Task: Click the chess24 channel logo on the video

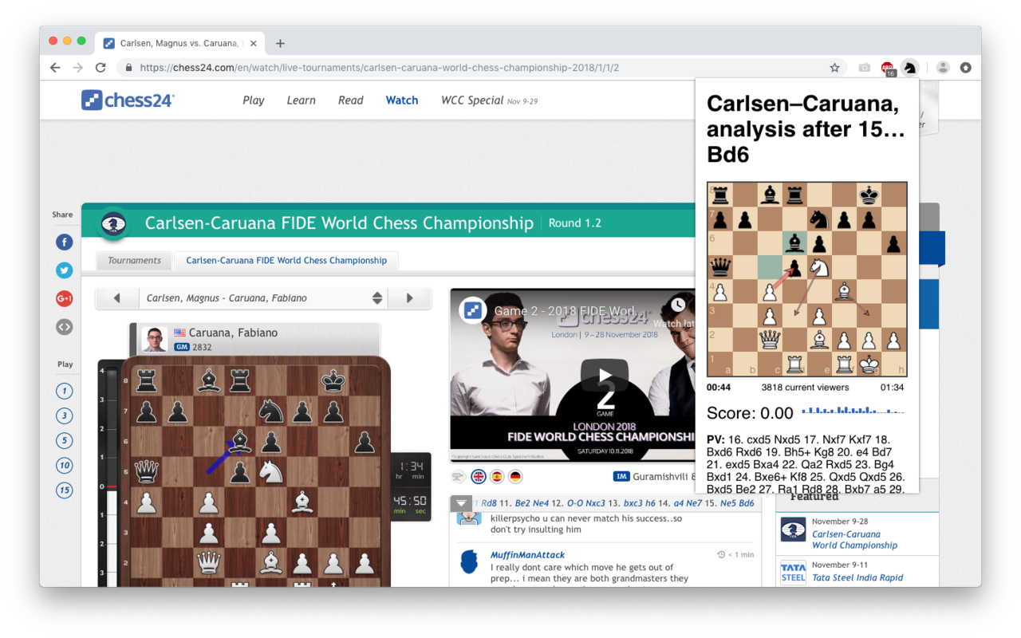Action: tap(473, 310)
